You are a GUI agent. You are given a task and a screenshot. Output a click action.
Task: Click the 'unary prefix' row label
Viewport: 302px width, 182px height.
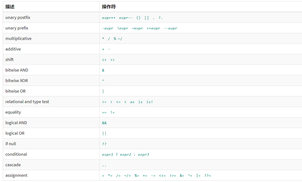pyautogui.click(x=17, y=28)
